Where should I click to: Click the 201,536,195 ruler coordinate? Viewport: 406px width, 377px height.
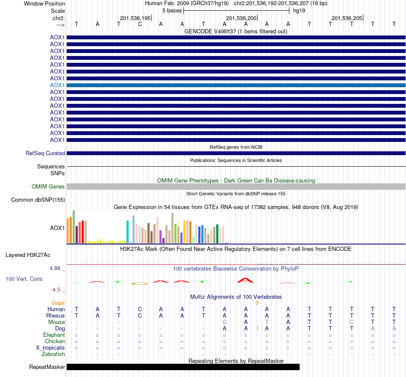tap(135, 18)
